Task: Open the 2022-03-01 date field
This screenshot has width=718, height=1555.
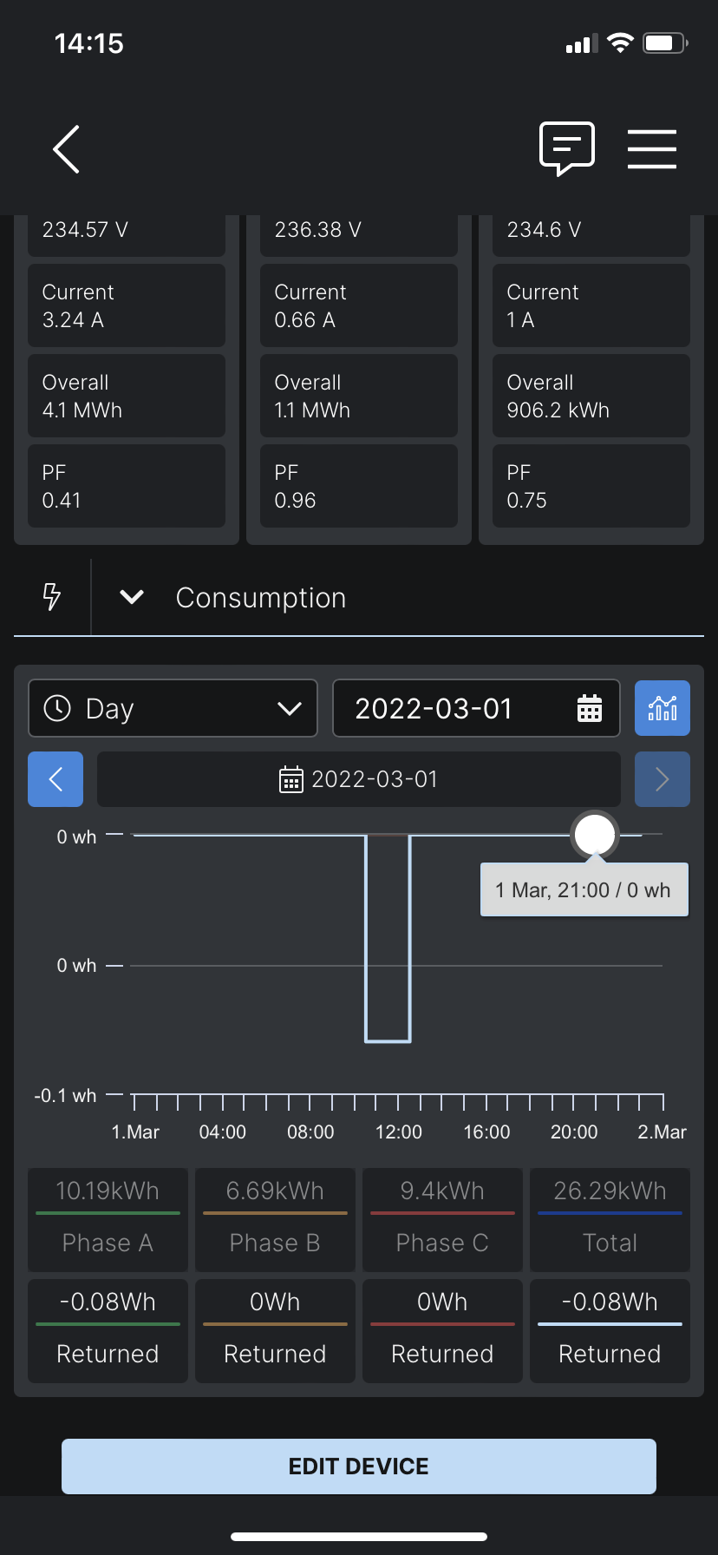Action: pos(451,708)
